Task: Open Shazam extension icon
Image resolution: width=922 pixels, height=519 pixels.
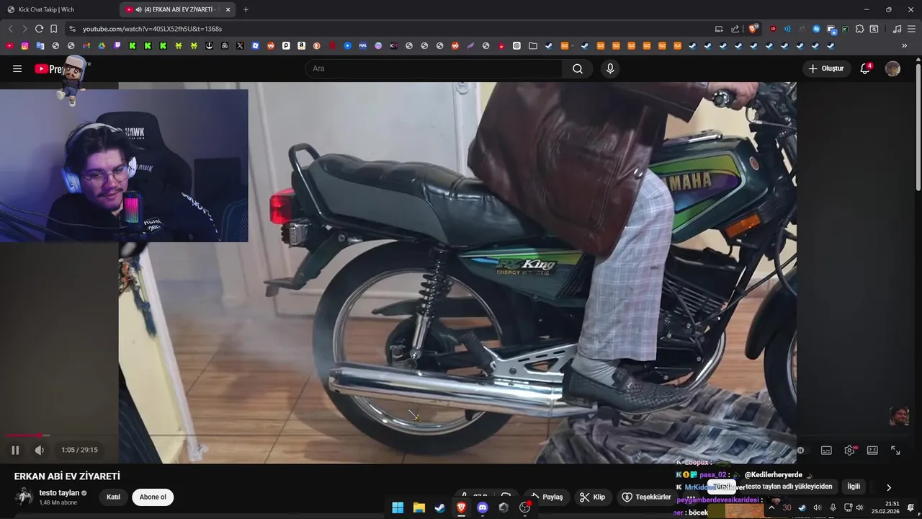Action: (816, 29)
